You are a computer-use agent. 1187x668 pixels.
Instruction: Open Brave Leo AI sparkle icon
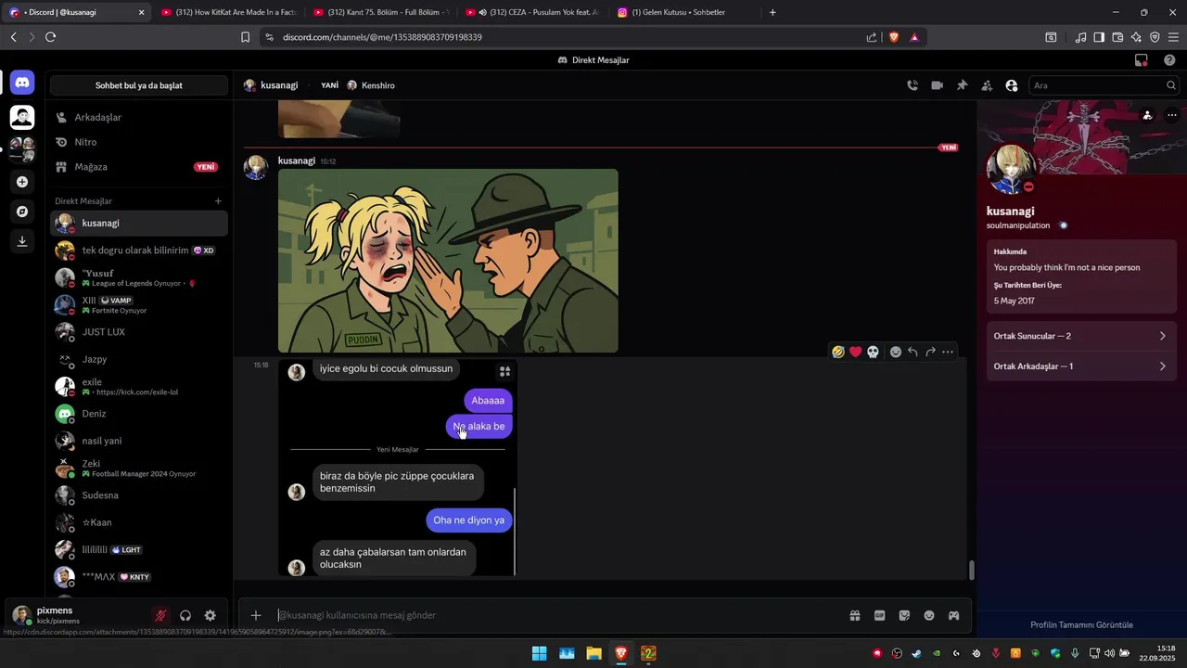(1136, 37)
